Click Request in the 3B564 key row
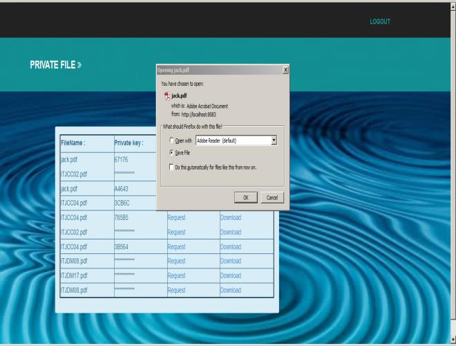Screen dimensions: 456x346 pos(176,246)
